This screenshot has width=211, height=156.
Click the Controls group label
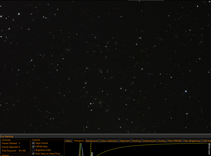[36, 140]
